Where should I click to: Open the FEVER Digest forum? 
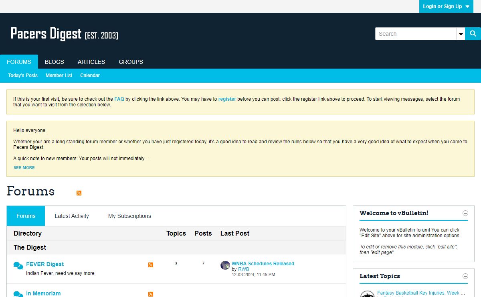(45, 264)
